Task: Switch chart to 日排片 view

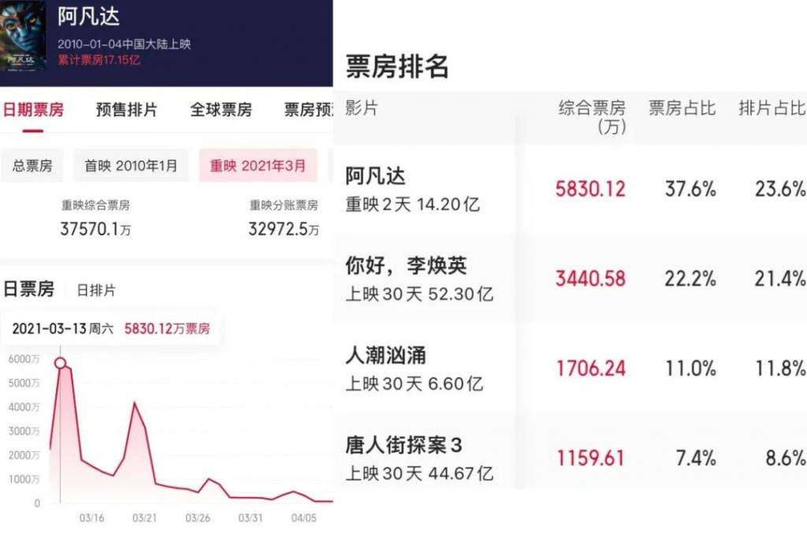Action: point(96,290)
